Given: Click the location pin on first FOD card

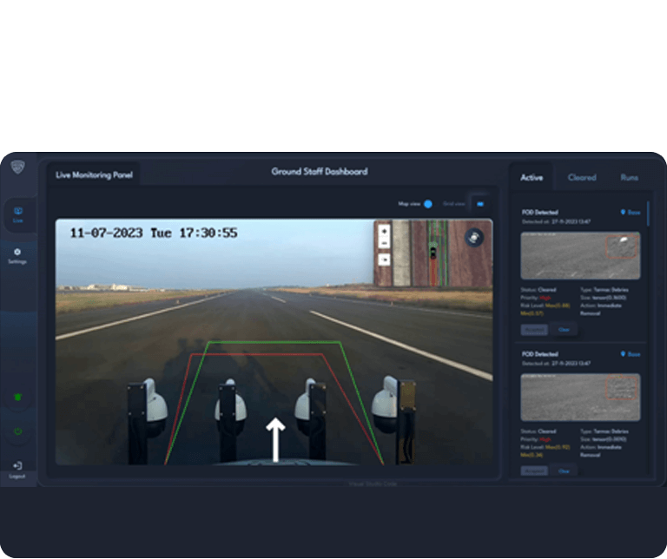Looking at the screenshot, I should pos(623,212).
